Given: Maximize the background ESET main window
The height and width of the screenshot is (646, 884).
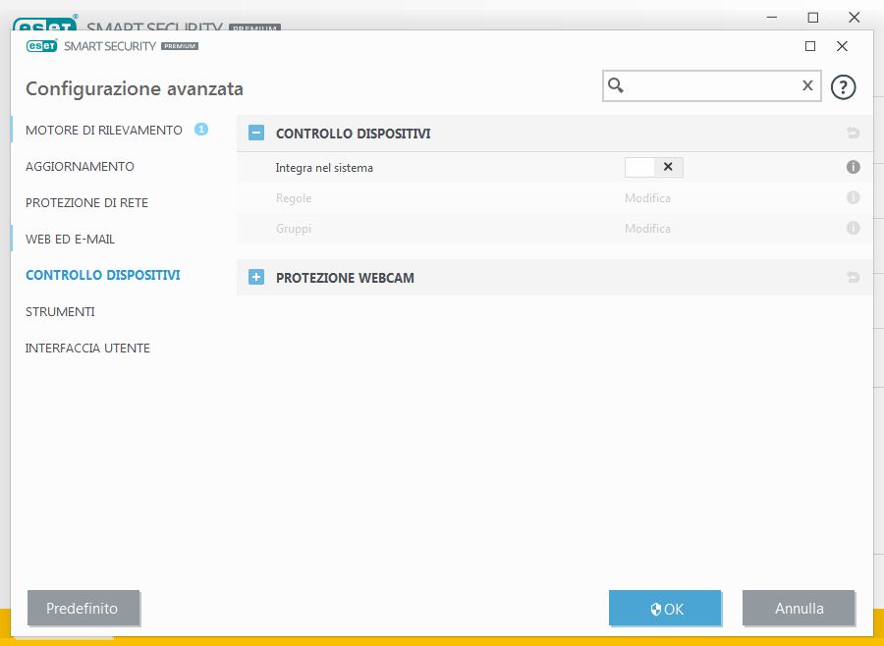Looking at the screenshot, I should pyautogui.click(x=813, y=18).
